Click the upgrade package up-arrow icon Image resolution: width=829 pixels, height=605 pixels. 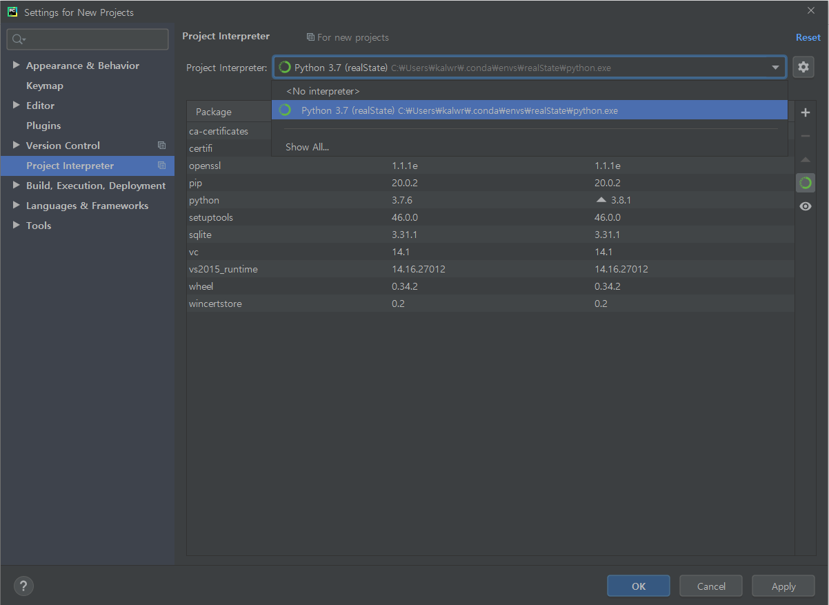pyautogui.click(x=805, y=159)
